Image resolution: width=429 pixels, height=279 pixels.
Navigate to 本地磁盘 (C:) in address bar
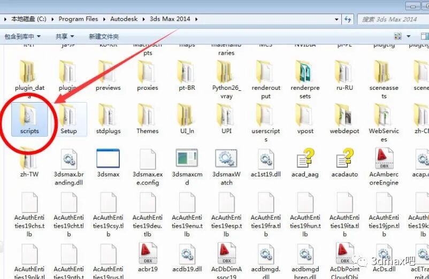pyautogui.click(x=29, y=19)
